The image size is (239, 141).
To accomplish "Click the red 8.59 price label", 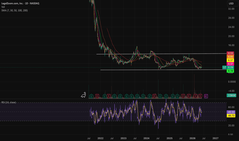I will 230,53.
